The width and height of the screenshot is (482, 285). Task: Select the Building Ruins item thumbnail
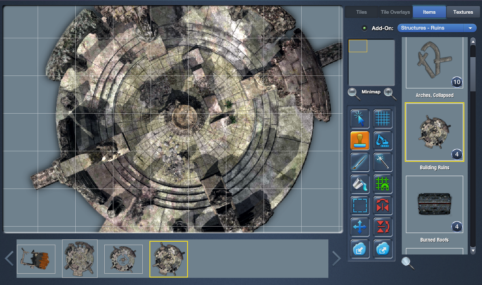[x=435, y=132]
